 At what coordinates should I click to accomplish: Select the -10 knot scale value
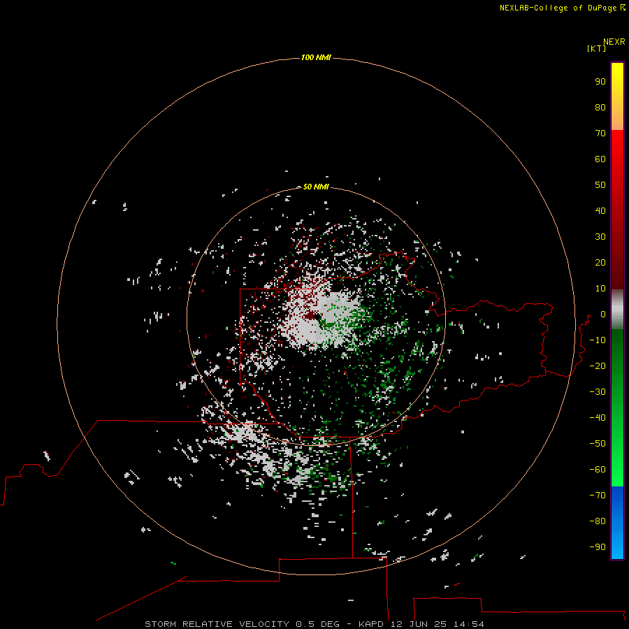pyautogui.click(x=598, y=340)
